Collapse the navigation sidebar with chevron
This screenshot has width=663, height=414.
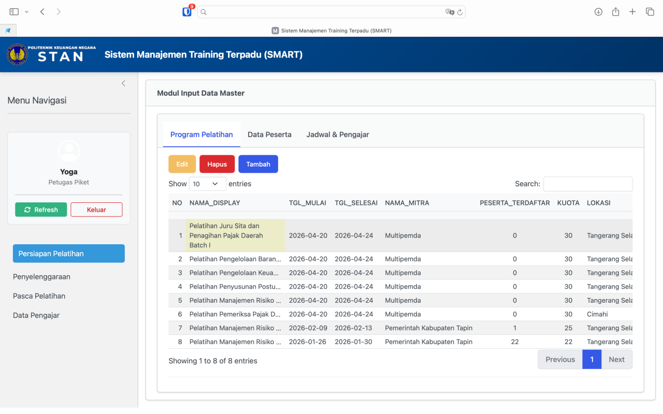click(123, 83)
